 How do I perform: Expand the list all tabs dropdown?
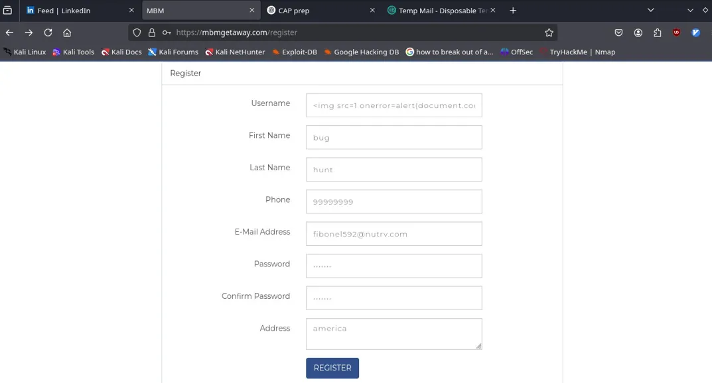coord(650,11)
